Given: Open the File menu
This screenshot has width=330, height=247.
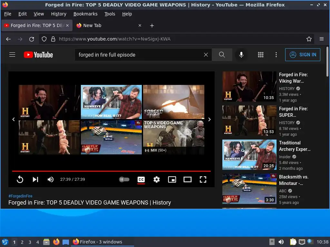Looking at the screenshot, I should [x=8, y=14].
